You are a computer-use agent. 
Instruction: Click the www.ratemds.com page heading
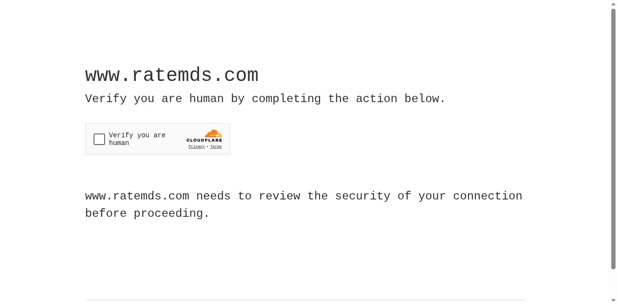point(172,75)
